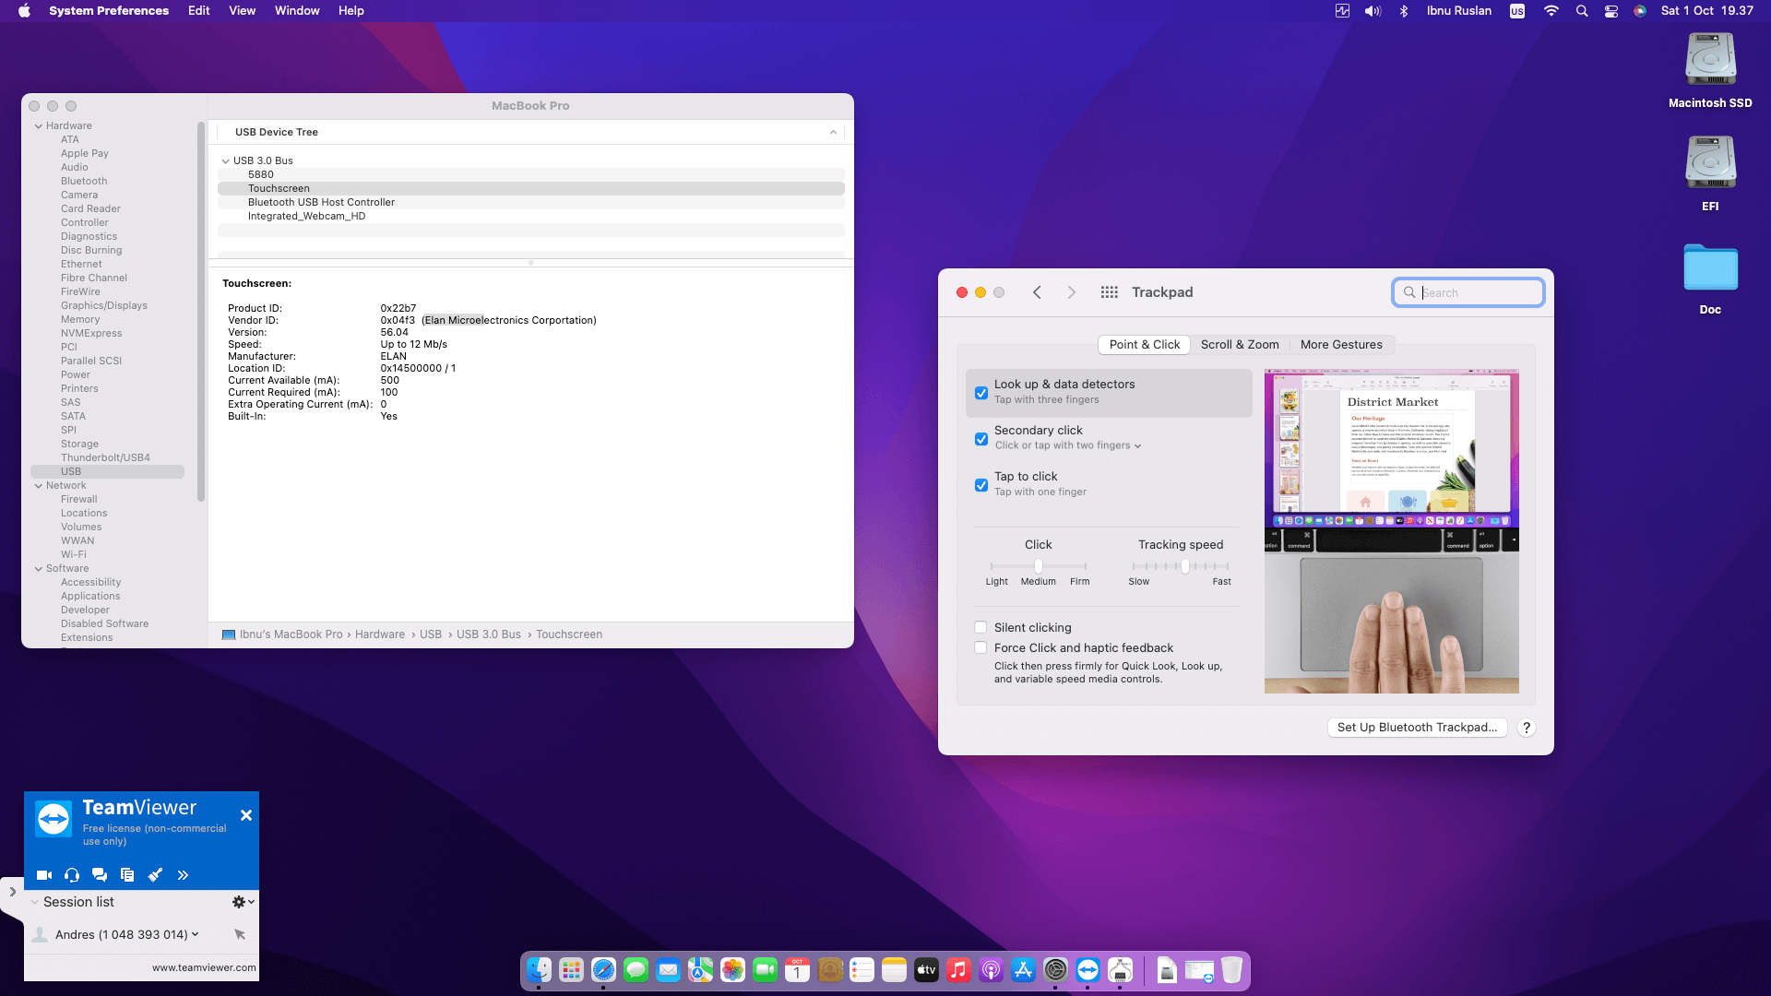
Task: Open TeamViewer audio headset options
Action: coord(72,875)
